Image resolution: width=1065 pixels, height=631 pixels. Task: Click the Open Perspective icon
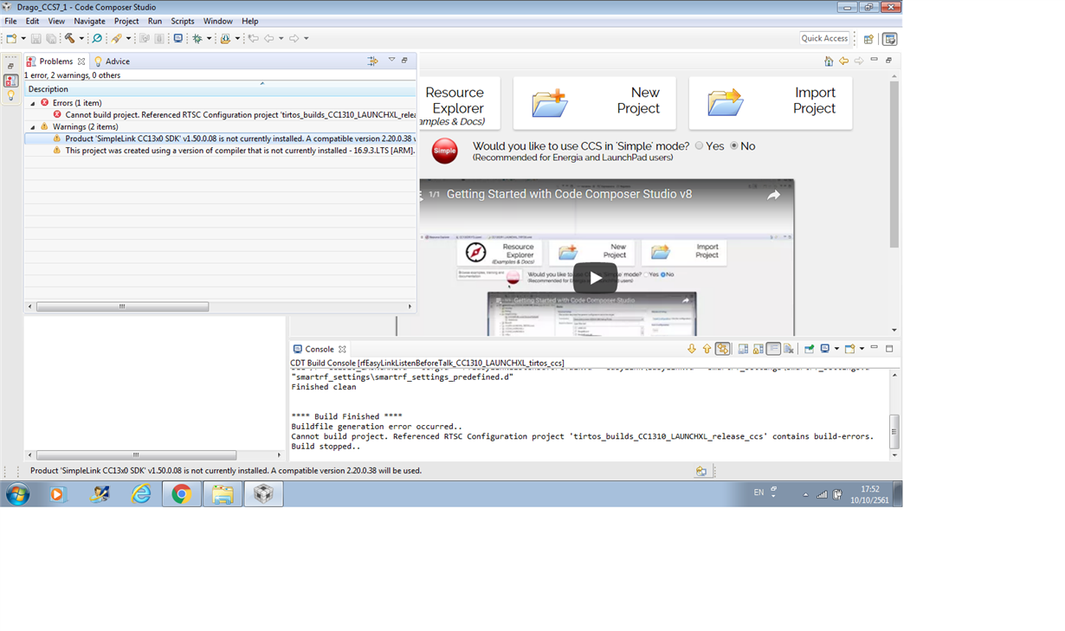pyautogui.click(x=868, y=39)
